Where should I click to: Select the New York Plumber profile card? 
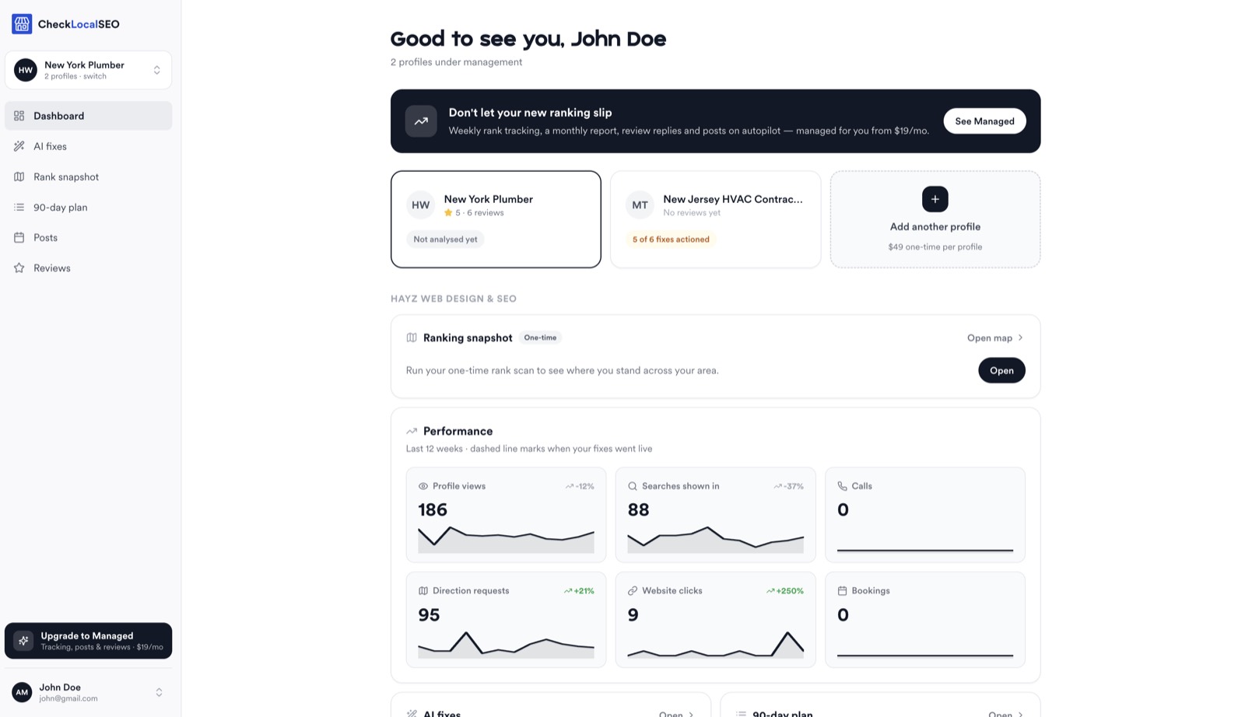click(496, 219)
